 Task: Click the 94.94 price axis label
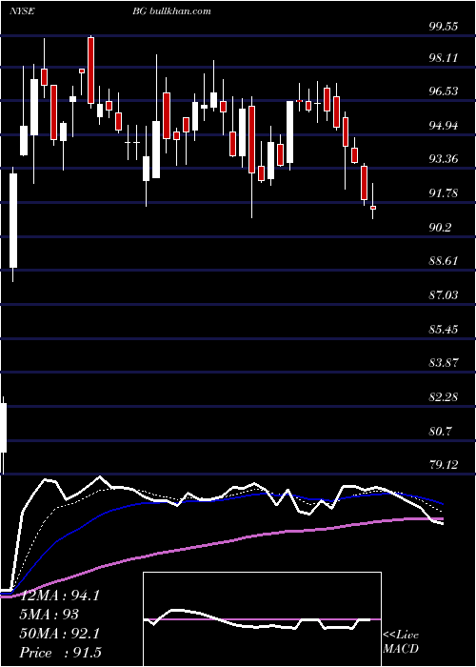pyautogui.click(x=444, y=126)
